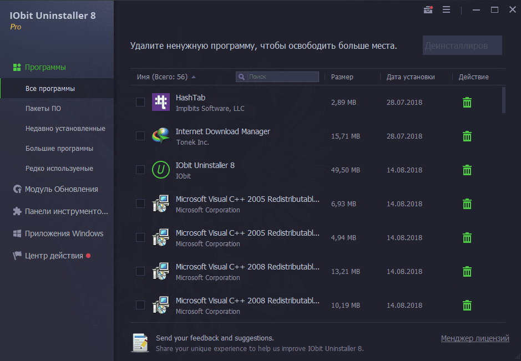Select Все программы in the sidebar

57,88
